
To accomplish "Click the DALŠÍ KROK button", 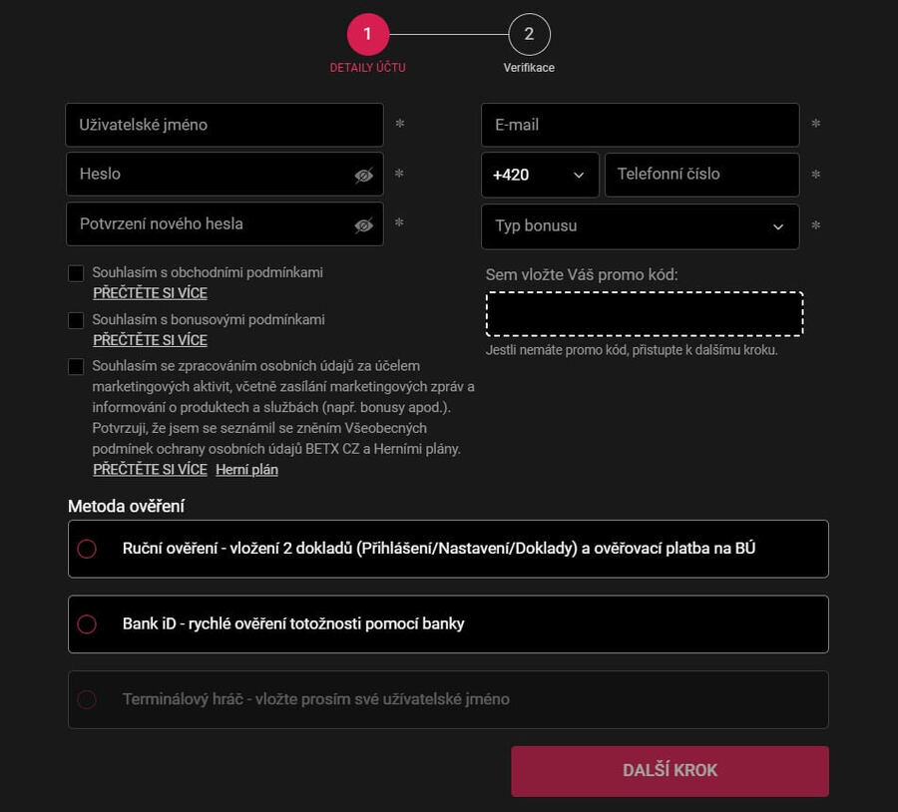I will (670, 771).
